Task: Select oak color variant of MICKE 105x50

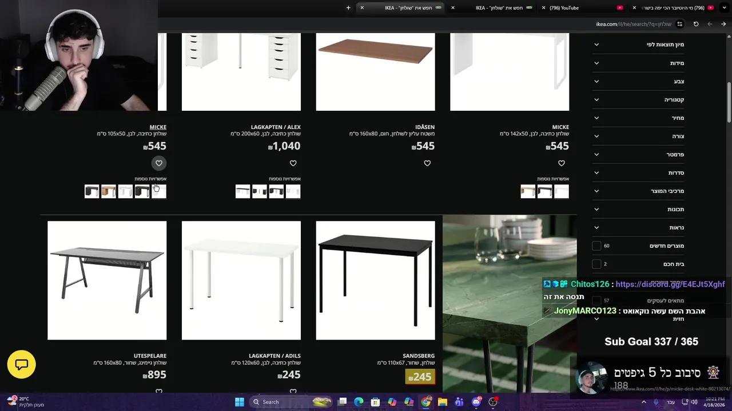Action: (109, 191)
